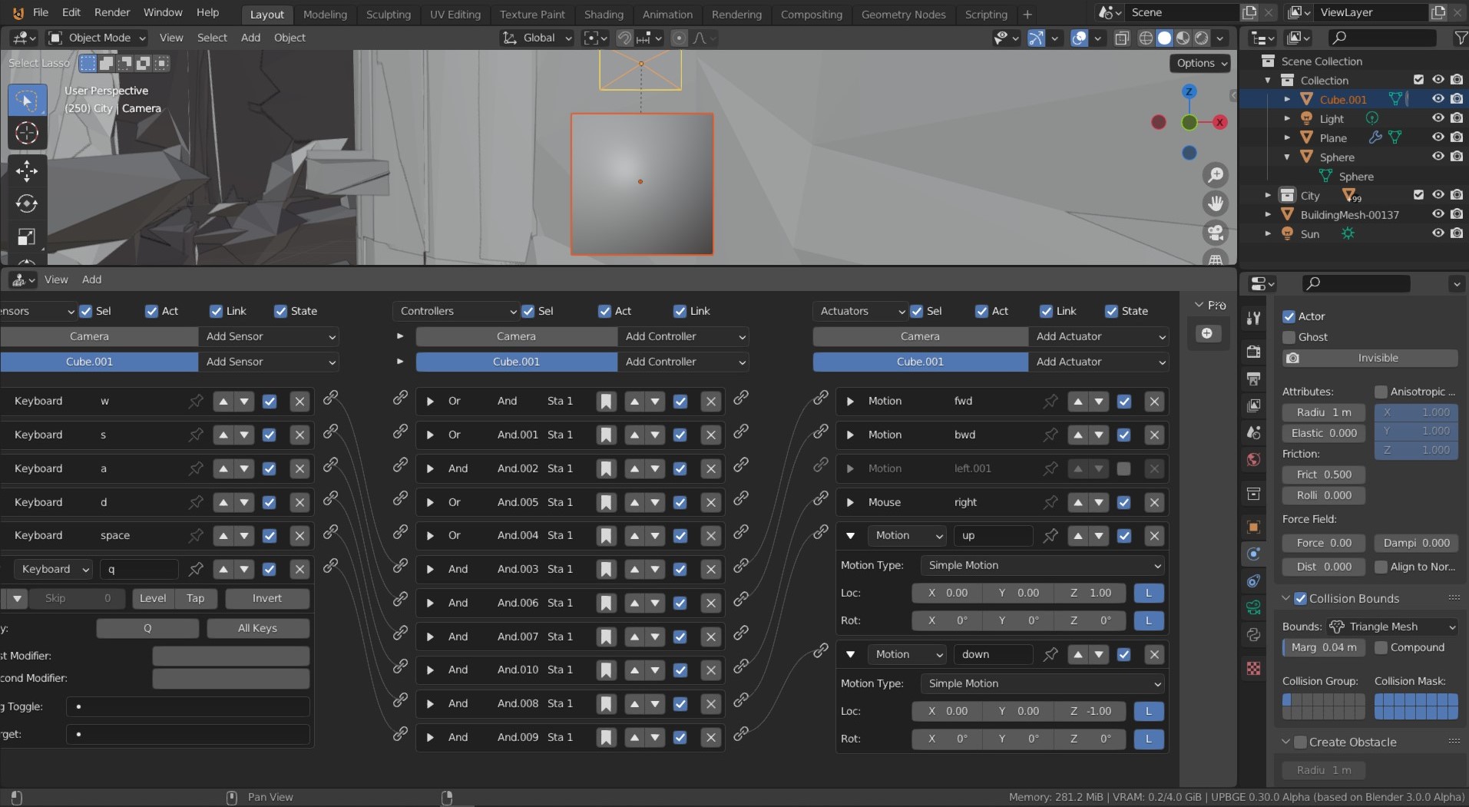The width and height of the screenshot is (1469, 807).
Task: Switch to the UV Editing workspace tab
Action: pos(455,14)
